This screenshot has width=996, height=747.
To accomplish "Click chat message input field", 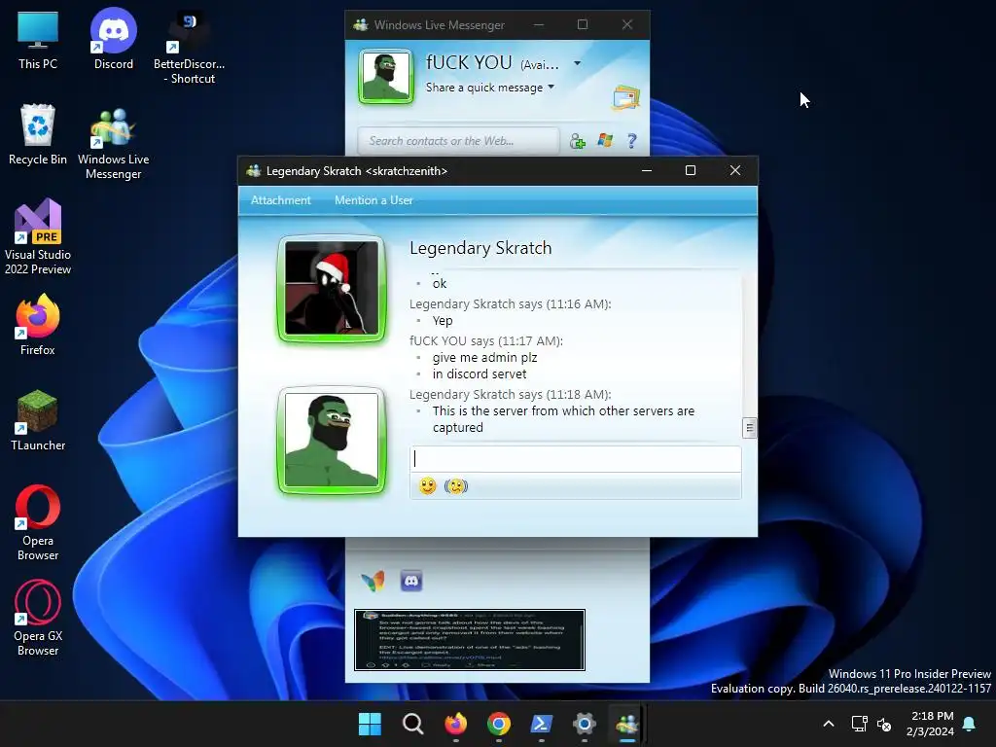I will (x=576, y=459).
